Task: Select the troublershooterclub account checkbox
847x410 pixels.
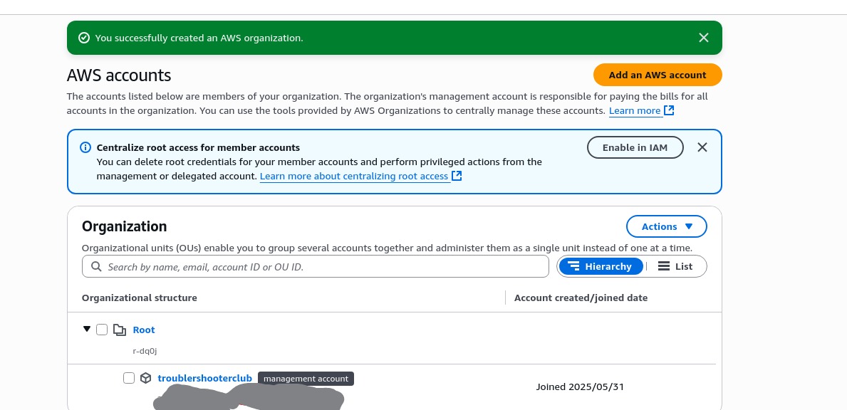Action: tap(128, 378)
